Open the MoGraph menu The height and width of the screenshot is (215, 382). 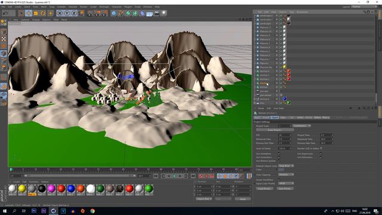pos(104,7)
